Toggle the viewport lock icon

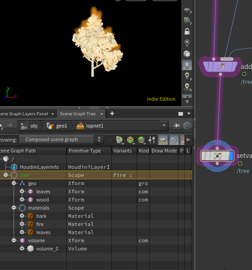(187, 31)
